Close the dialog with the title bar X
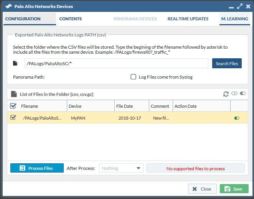 click(x=248, y=7)
